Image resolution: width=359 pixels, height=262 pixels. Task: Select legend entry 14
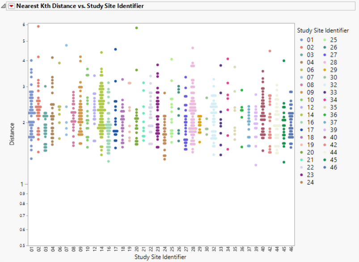307,115
